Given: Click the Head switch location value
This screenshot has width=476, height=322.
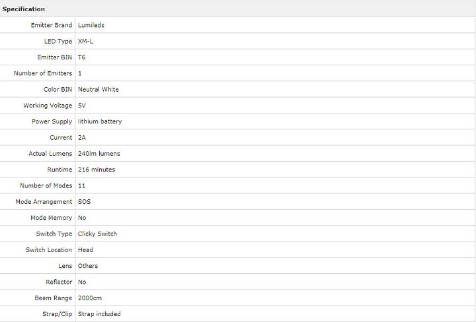Looking at the screenshot, I should click(x=85, y=250).
